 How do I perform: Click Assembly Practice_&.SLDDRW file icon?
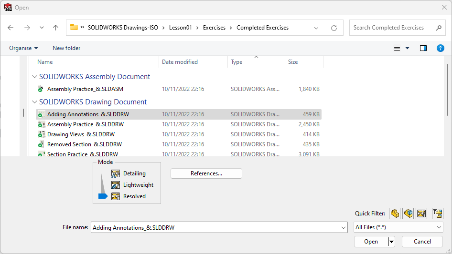coord(41,124)
